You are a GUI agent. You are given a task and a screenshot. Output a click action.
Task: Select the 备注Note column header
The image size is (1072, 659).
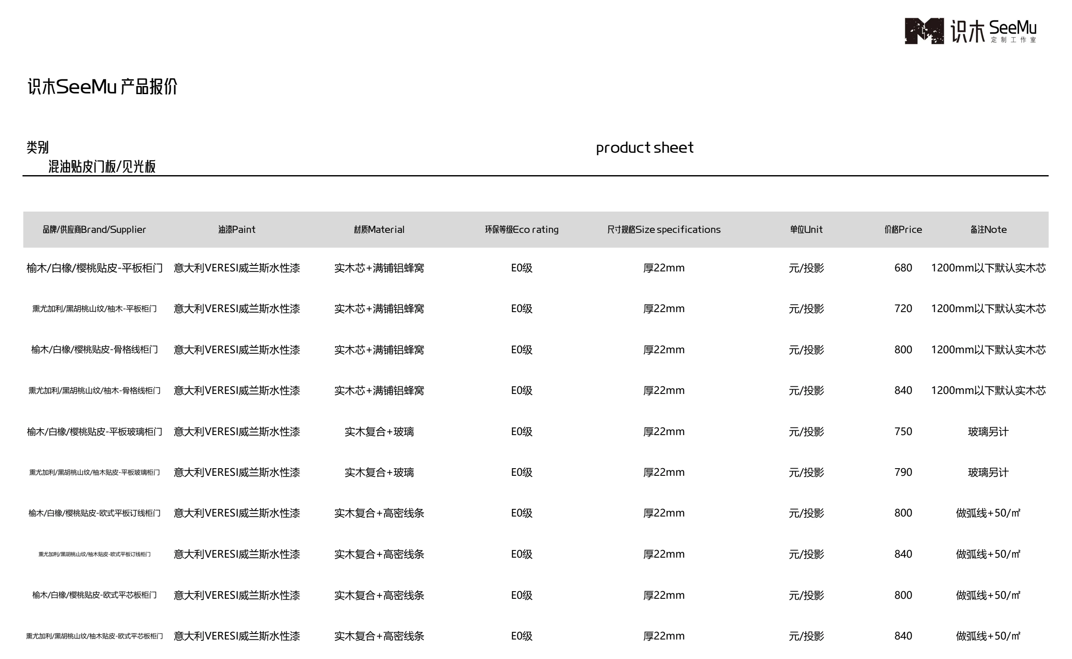click(988, 229)
